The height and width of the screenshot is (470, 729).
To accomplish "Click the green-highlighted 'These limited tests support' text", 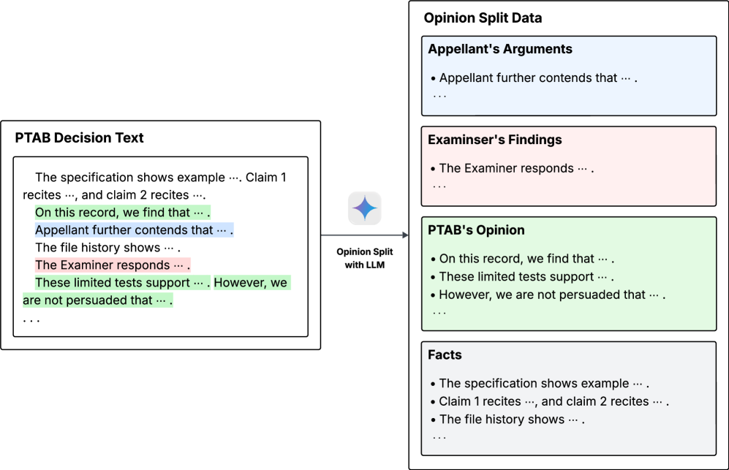I will click(122, 283).
